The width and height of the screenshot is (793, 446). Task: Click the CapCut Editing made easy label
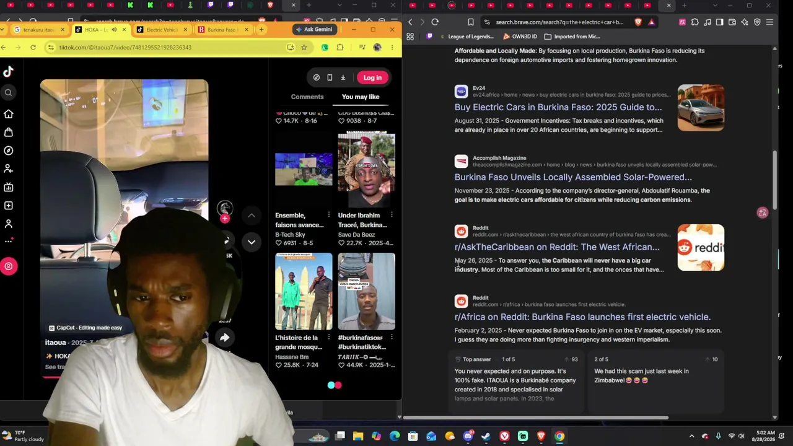tap(85, 328)
